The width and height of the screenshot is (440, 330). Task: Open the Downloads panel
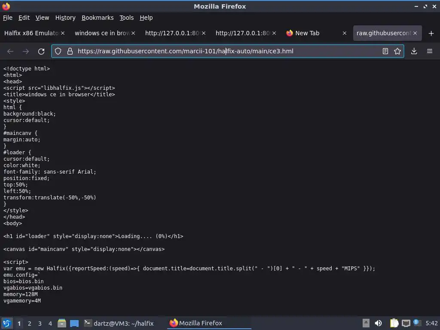(414, 51)
